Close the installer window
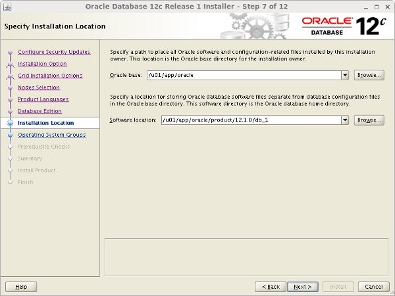Viewport: 395px width, 296px height. [x=388, y=7]
